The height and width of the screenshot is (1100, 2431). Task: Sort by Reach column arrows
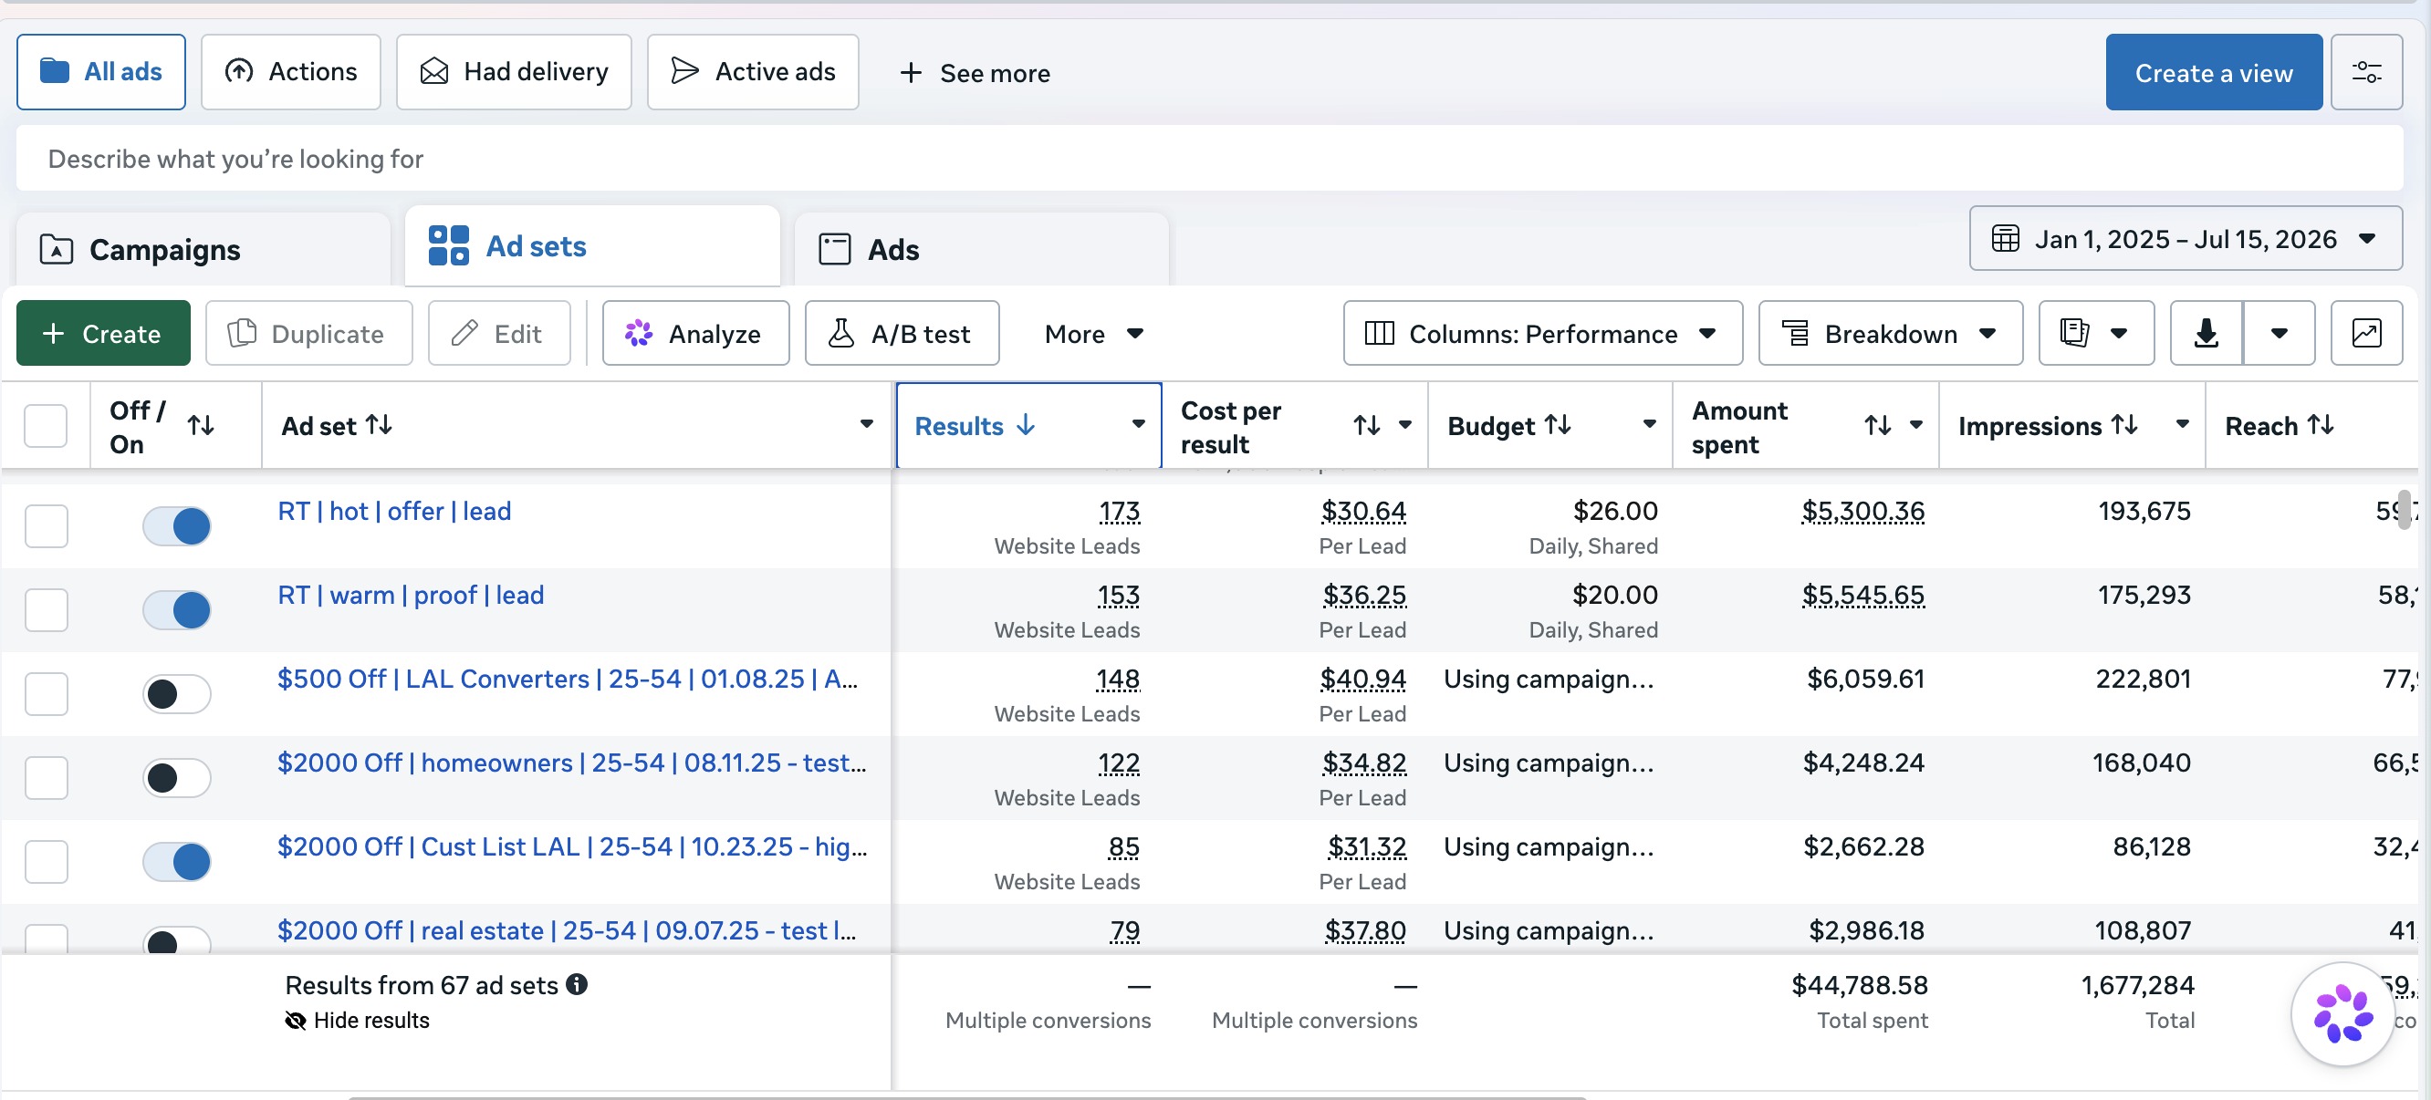click(2321, 424)
